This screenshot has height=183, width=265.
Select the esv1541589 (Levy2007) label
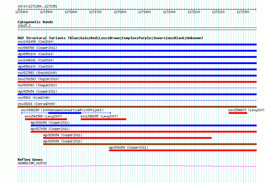click(43, 116)
